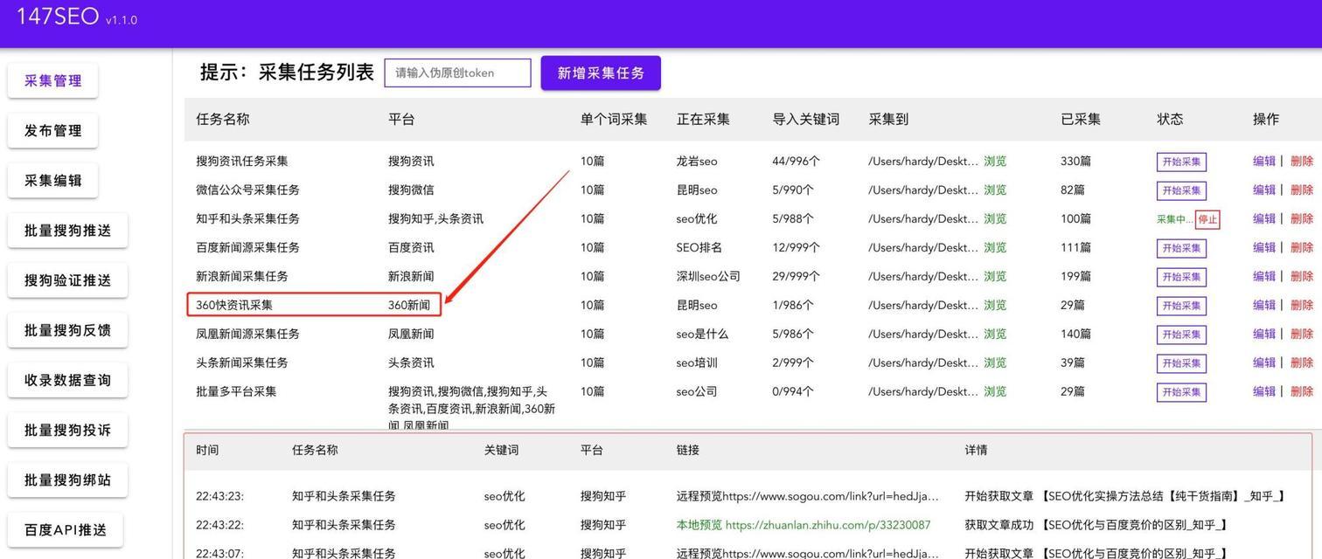Delete the 头条新闻采集任务 task

pos(1302,362)
